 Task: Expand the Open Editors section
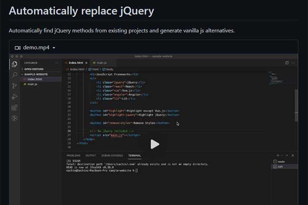33,69
